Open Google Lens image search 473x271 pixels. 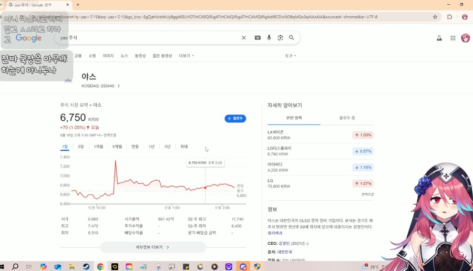(x=281, y=38)
